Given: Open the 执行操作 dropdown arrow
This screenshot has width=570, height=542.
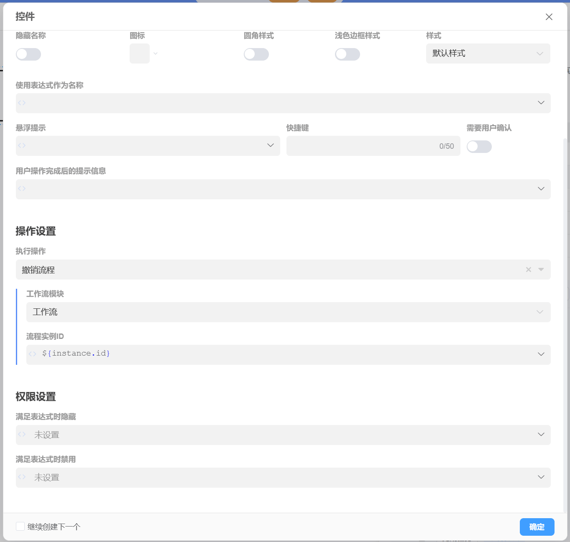Looking at the screenshot, I should (x=541, y=270).
